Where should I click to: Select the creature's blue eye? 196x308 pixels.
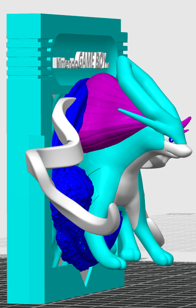point(171,140)
